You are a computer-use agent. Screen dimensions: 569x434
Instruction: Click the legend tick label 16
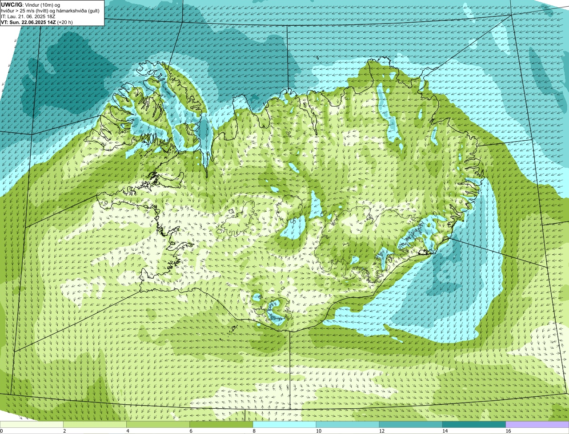(508, 431)
